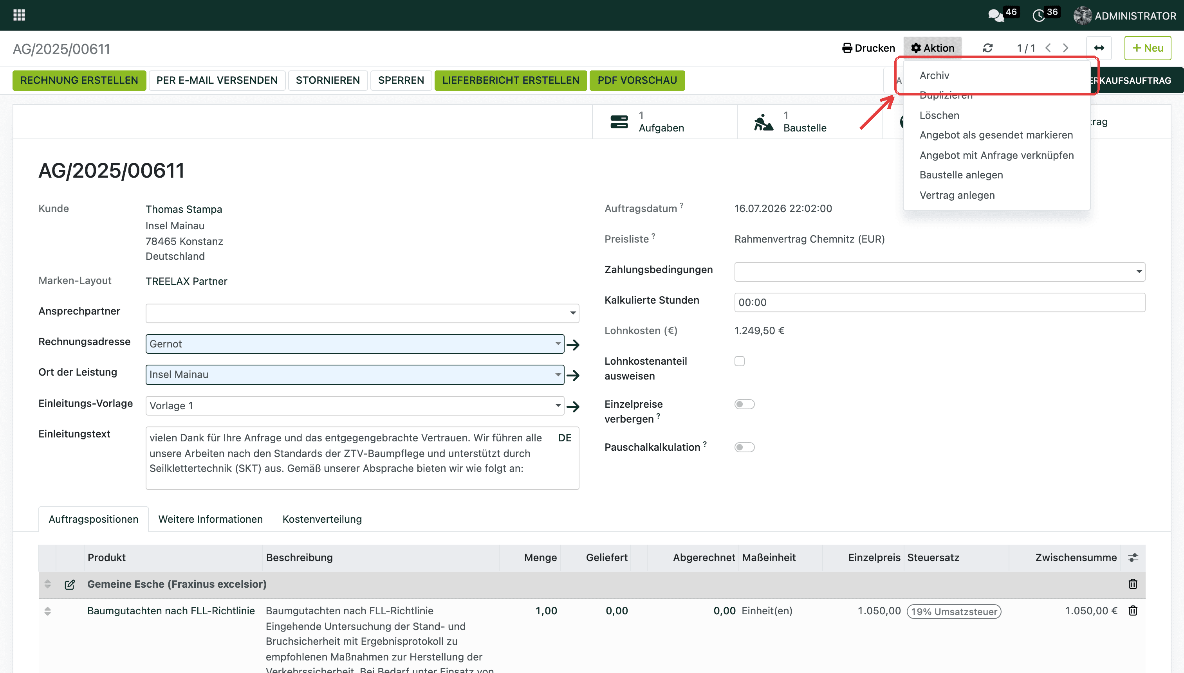Open the Baustelle stat button

pyautogui.click(x=809, y=122)
